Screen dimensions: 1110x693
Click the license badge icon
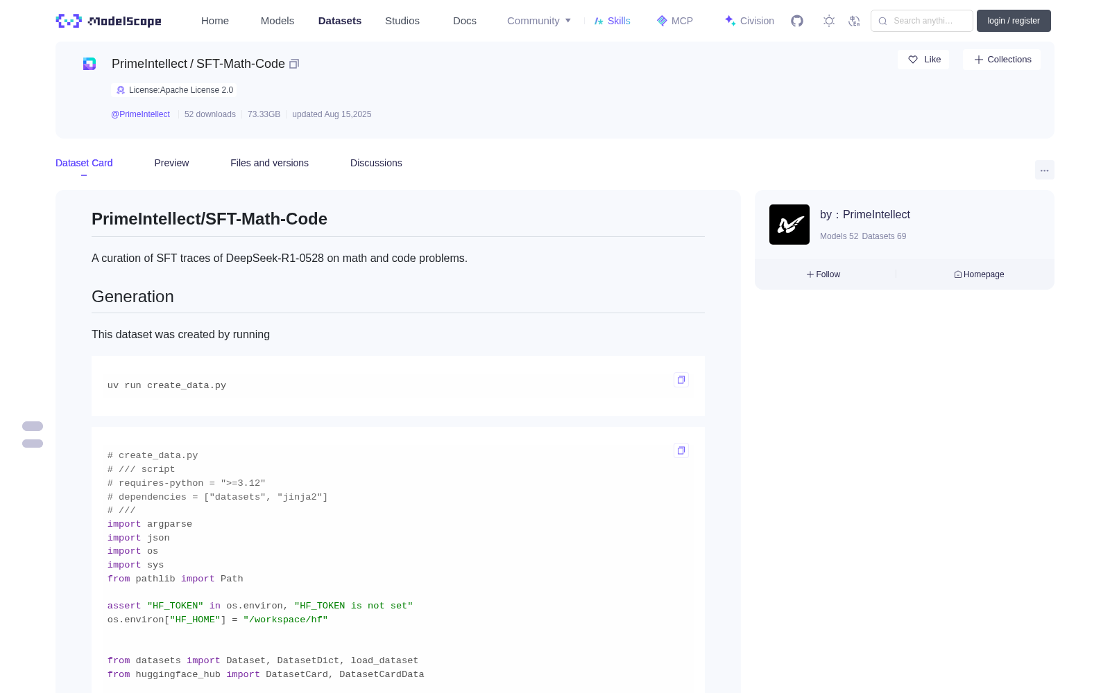(121, 90)
